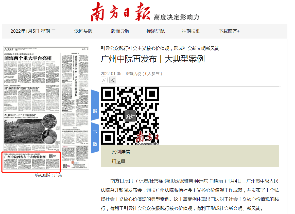This screenshot has width=295, height=214.
Task: Go to next page with 下一版 arrow
Action: pos(95,138)
